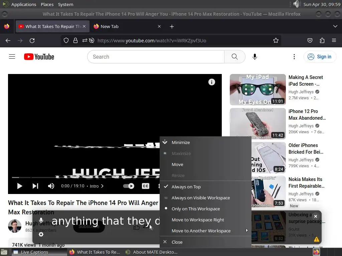Go to YouTube home via logo
Viewport: 342px width, 256px height.
point(39,57)
